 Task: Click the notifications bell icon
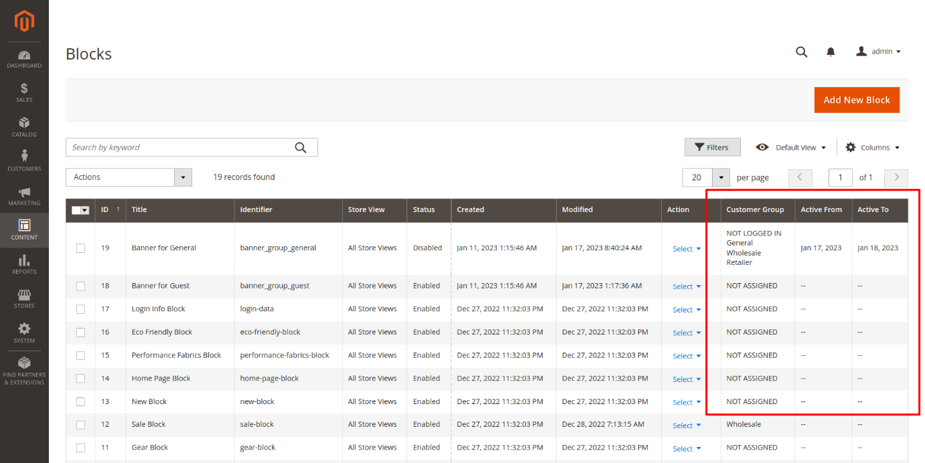831,52
